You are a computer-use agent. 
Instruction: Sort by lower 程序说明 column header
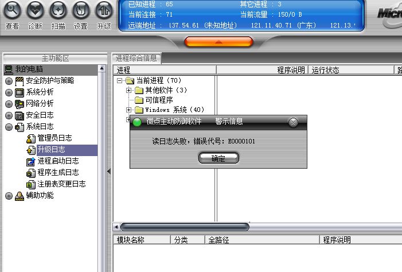361,240
